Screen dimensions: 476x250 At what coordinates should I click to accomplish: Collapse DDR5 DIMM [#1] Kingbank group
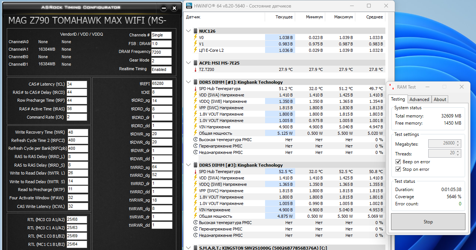189,82
